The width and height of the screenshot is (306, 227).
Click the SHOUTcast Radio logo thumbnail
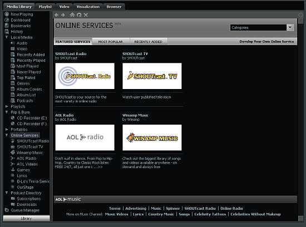pyautogui.click(x=85, y=76)
